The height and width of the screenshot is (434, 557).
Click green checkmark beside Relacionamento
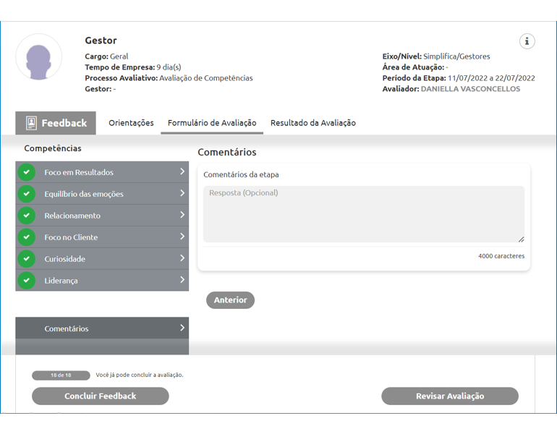click(x=27, y=216)
